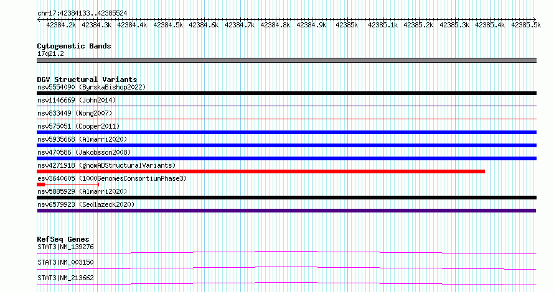Click the 42384.3k ruler tick label

click(x=96, y=25)
